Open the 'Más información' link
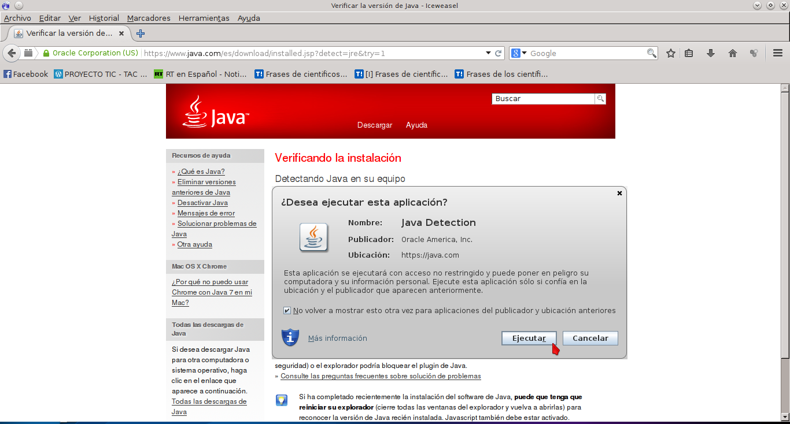This screenshot has width=790, height=424. [x=337, y=339]
